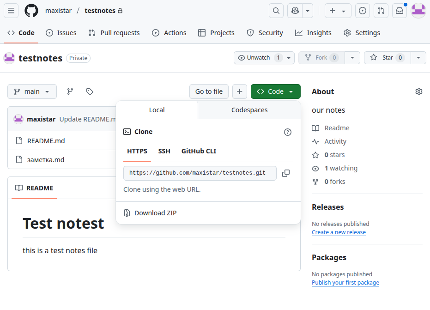Click Create a new release link
Viewport: 430px width, 310px height.
pyautogui.click(x=339, y=232)
